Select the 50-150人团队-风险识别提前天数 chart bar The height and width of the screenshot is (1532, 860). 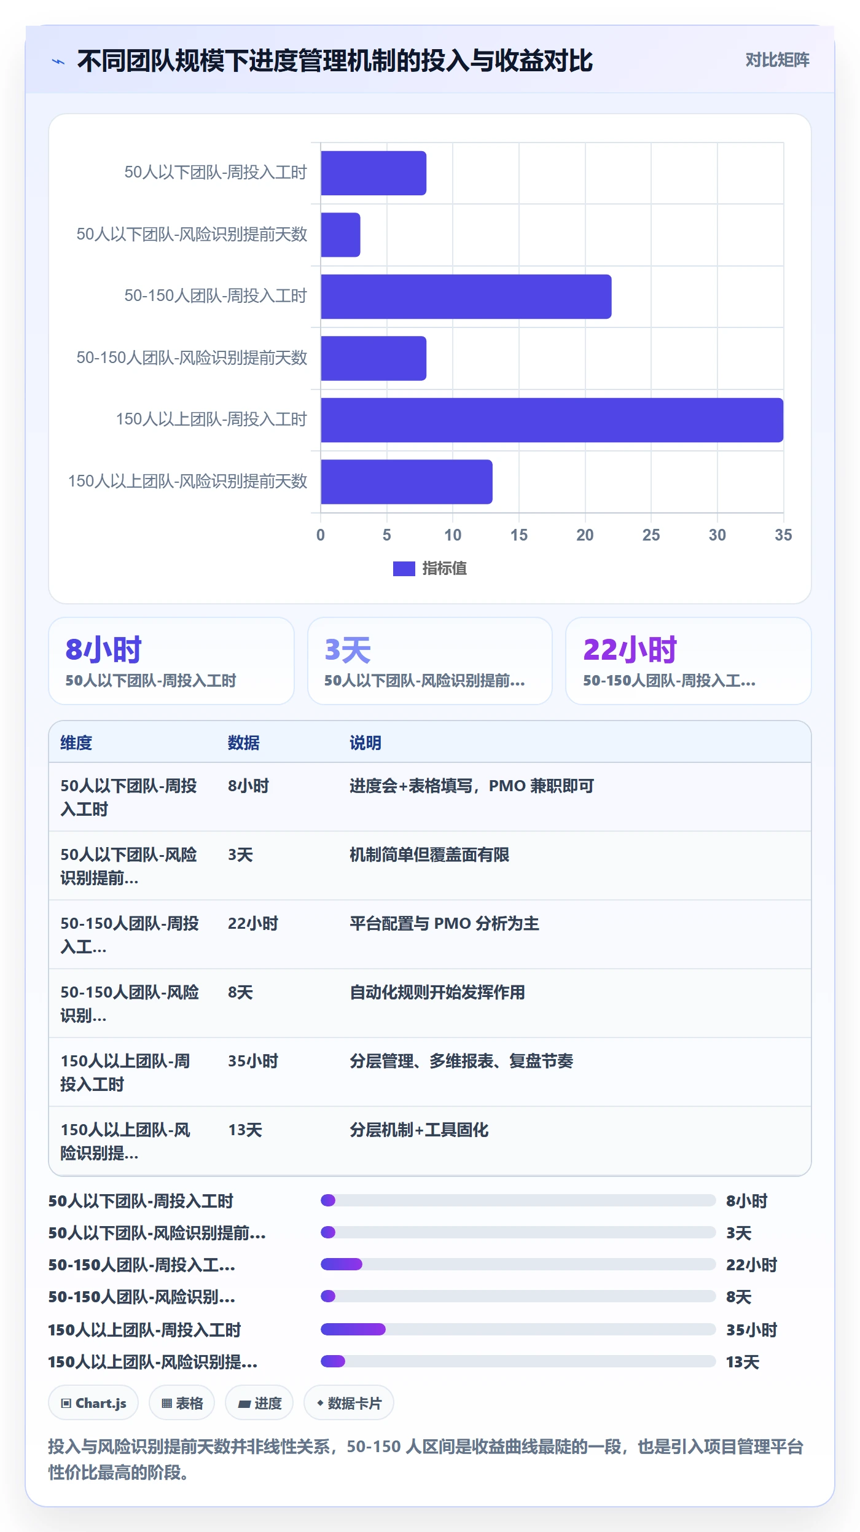(x=373, y=358)
